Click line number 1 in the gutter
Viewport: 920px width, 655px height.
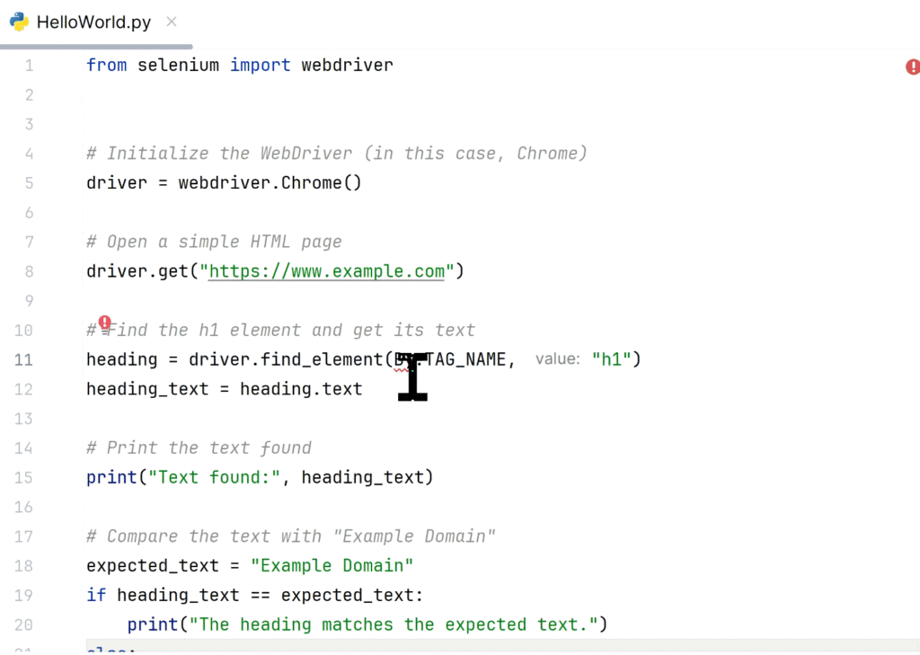tap(29, 66)
